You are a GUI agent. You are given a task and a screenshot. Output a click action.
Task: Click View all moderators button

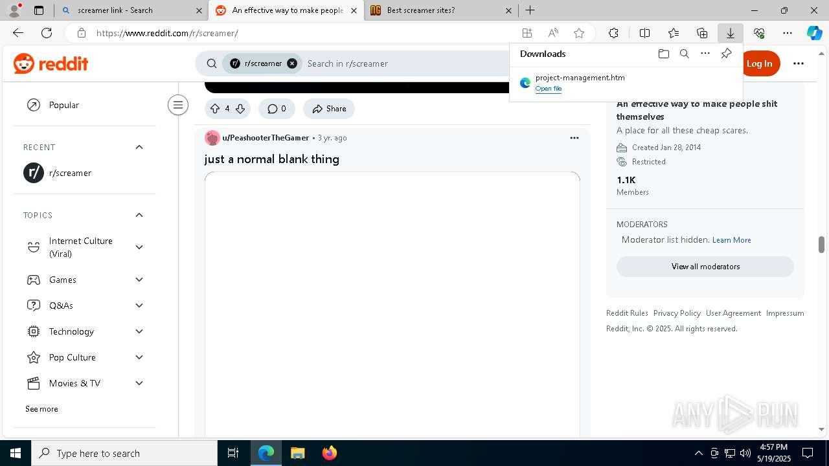click(705, 267)
